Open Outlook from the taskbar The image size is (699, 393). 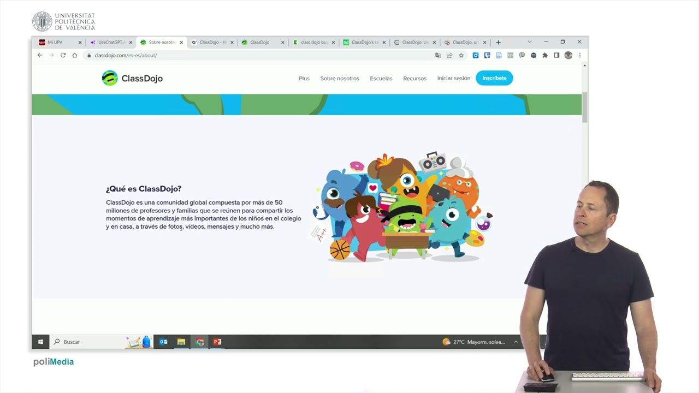[163, 342]
